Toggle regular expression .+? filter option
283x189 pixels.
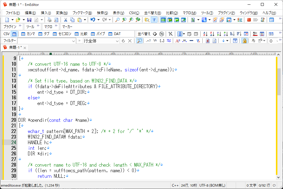148,41
